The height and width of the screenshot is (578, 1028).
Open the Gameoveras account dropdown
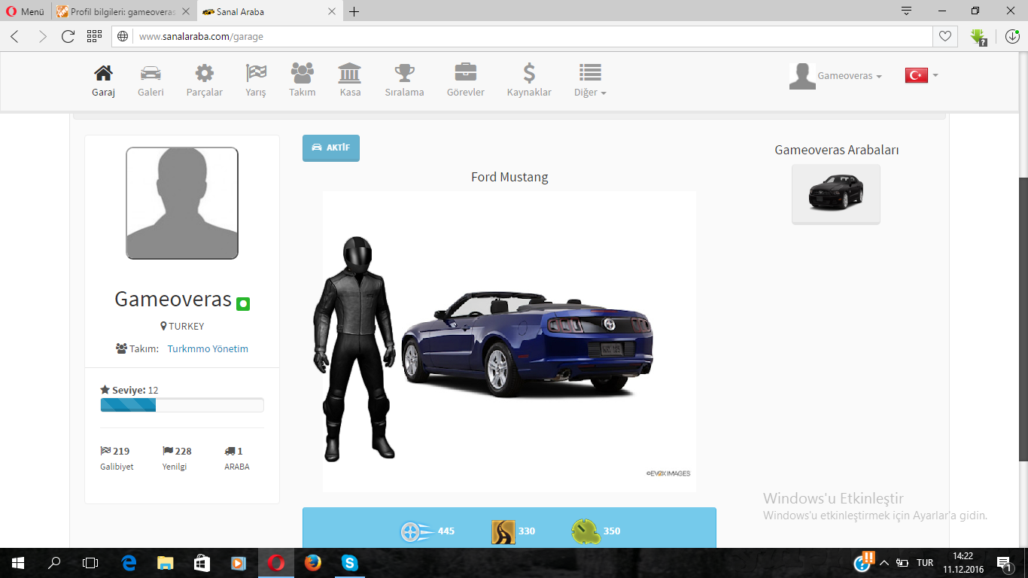pyautogui.click(x=835, y=76)
